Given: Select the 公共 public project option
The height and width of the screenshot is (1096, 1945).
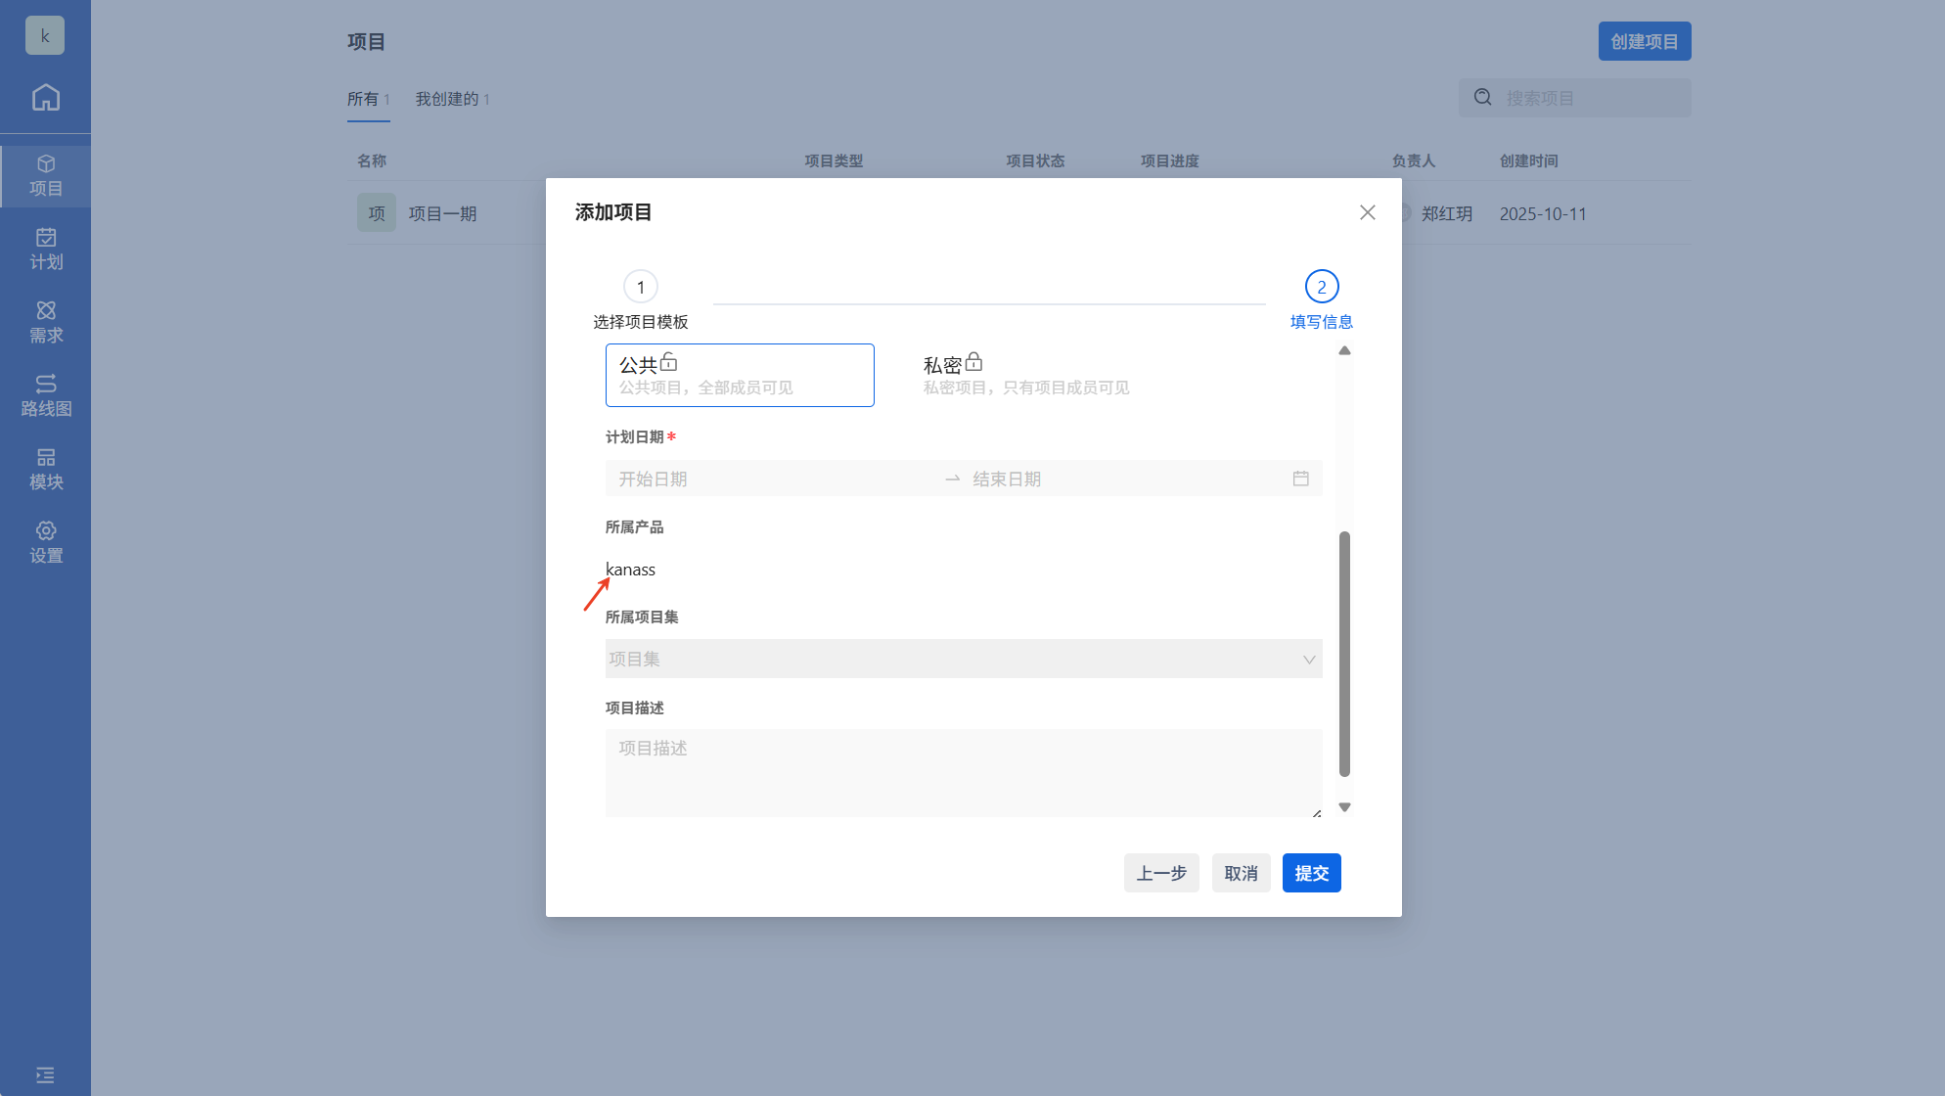Looking at the screenshot, I should coord(740,375).
